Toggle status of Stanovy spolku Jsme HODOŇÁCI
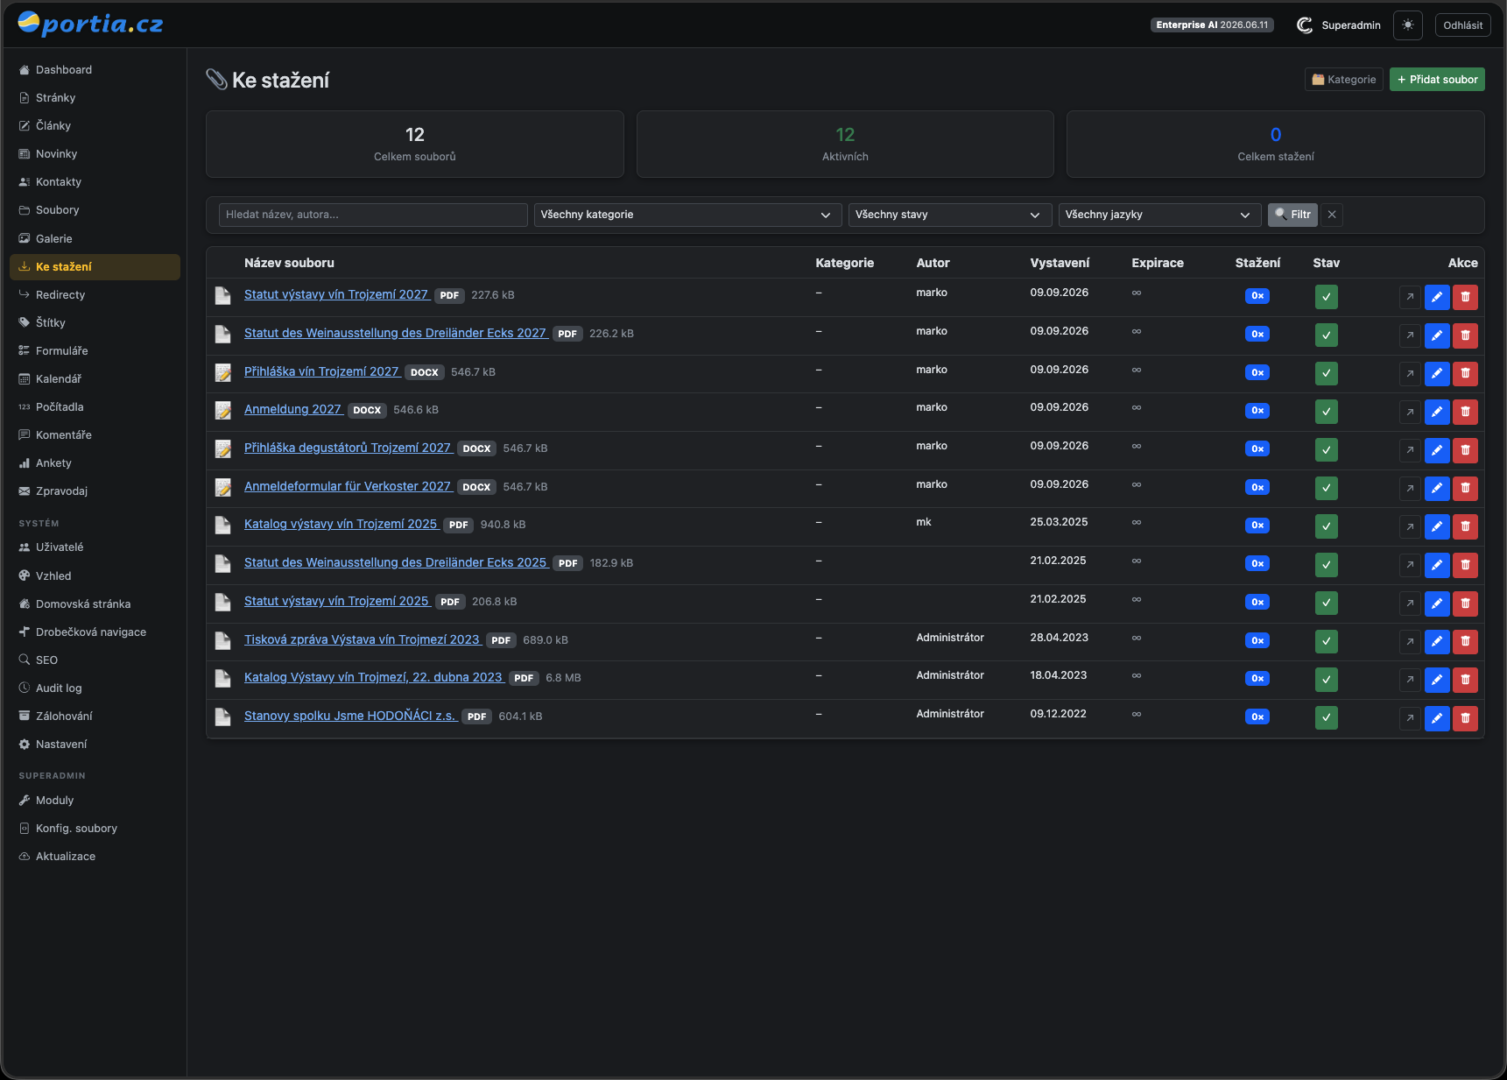 (x=1327, y=718)
